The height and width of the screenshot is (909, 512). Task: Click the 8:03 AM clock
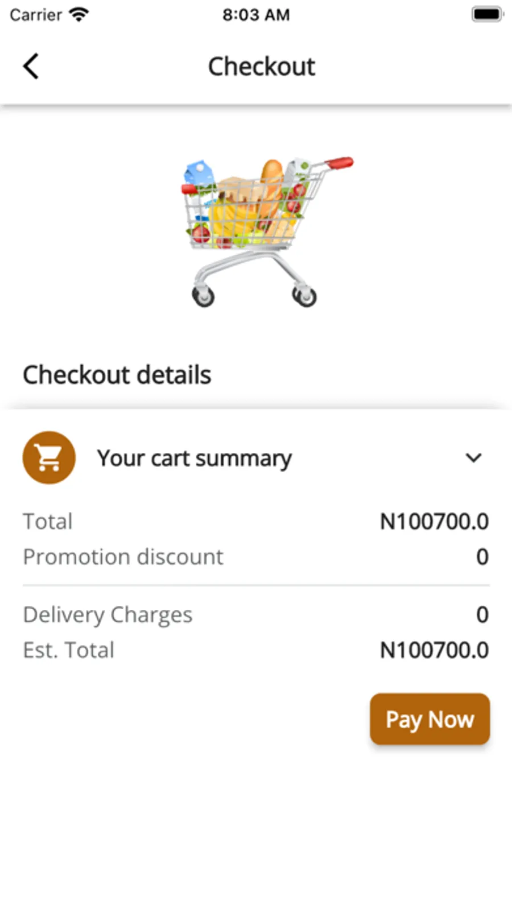pyautogui.click(x=256, y=15)
